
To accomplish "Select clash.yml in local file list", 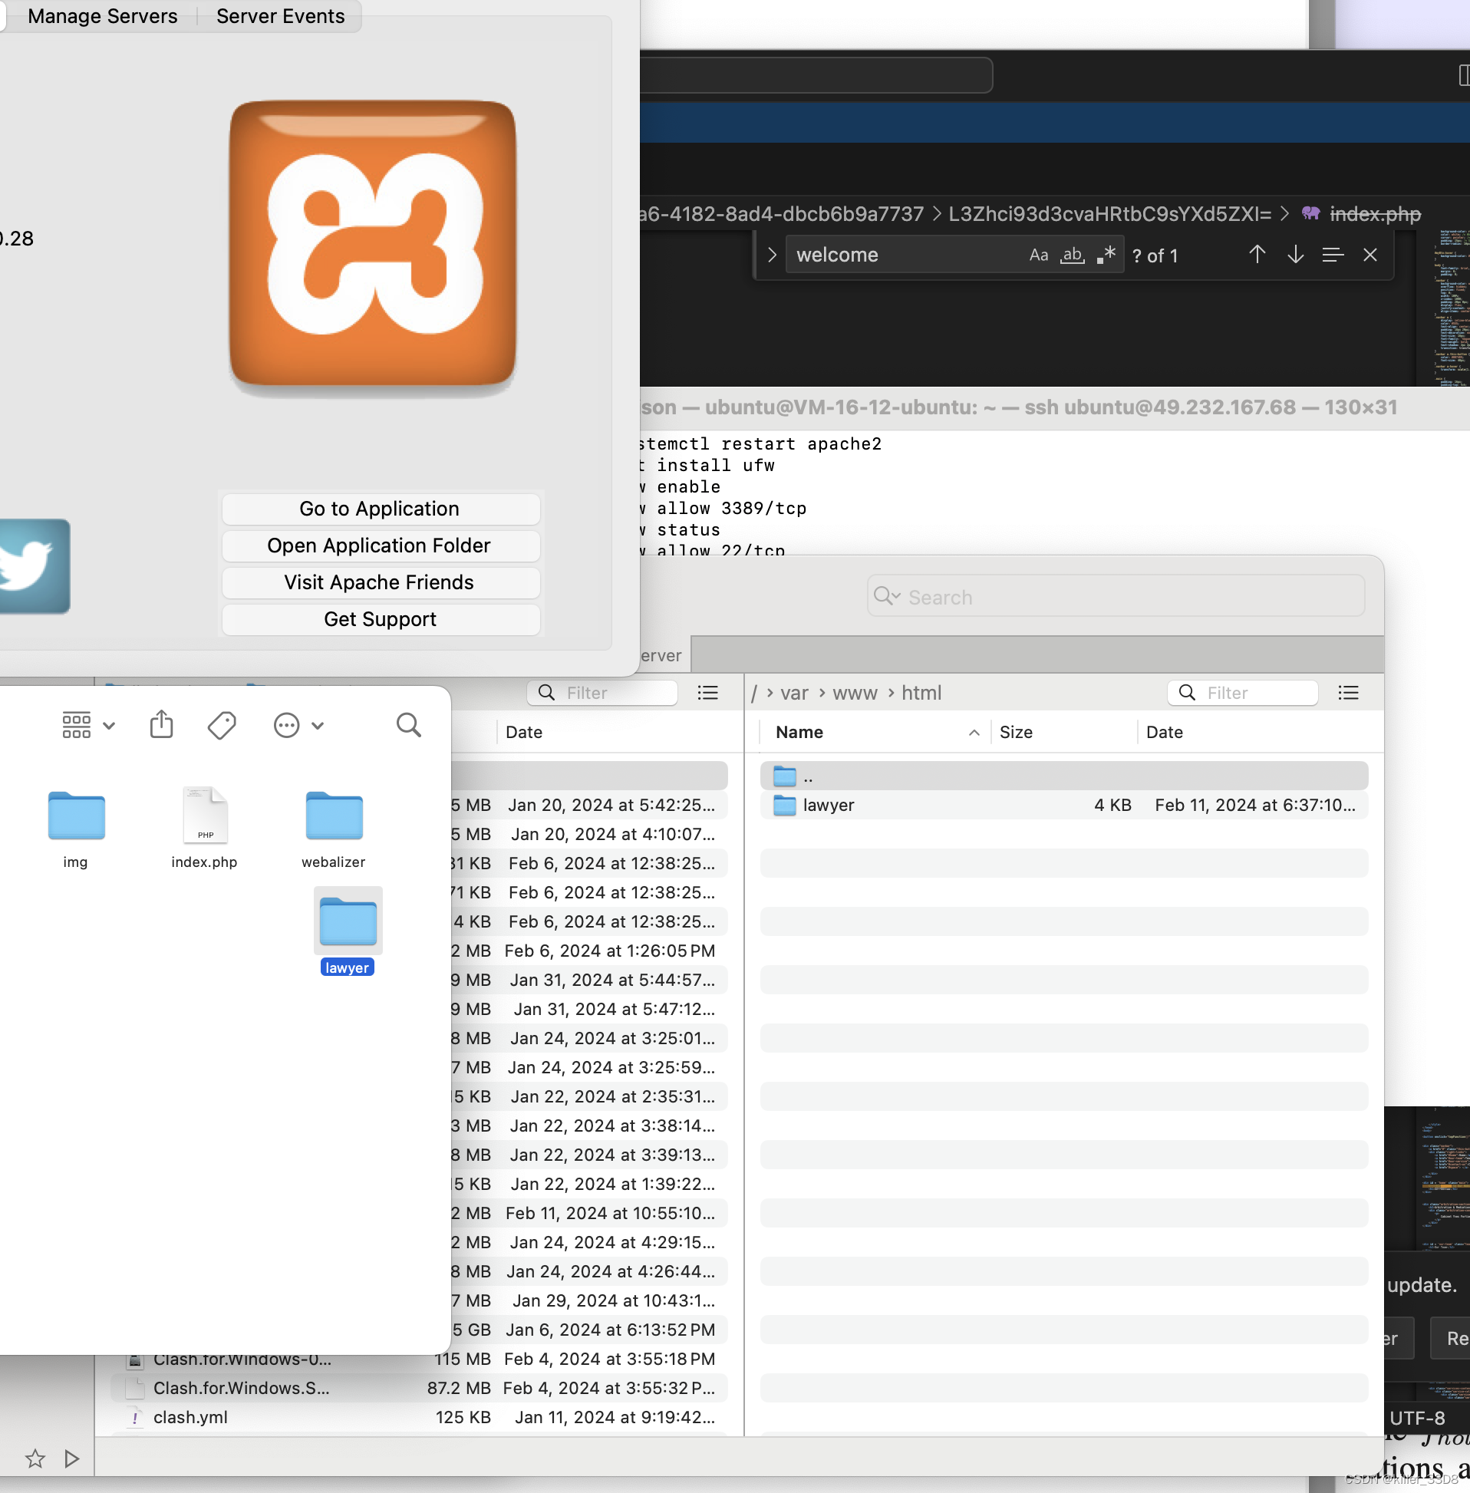I will pos(417,1417).
